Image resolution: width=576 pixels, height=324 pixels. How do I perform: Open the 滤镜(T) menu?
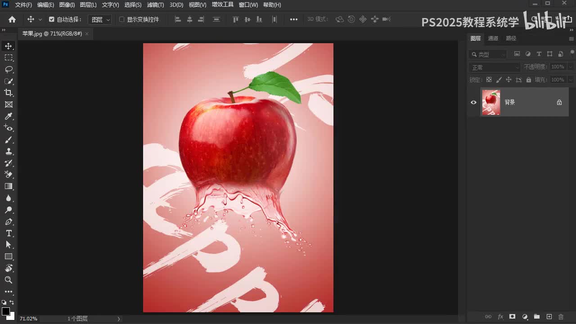point(155,4)
